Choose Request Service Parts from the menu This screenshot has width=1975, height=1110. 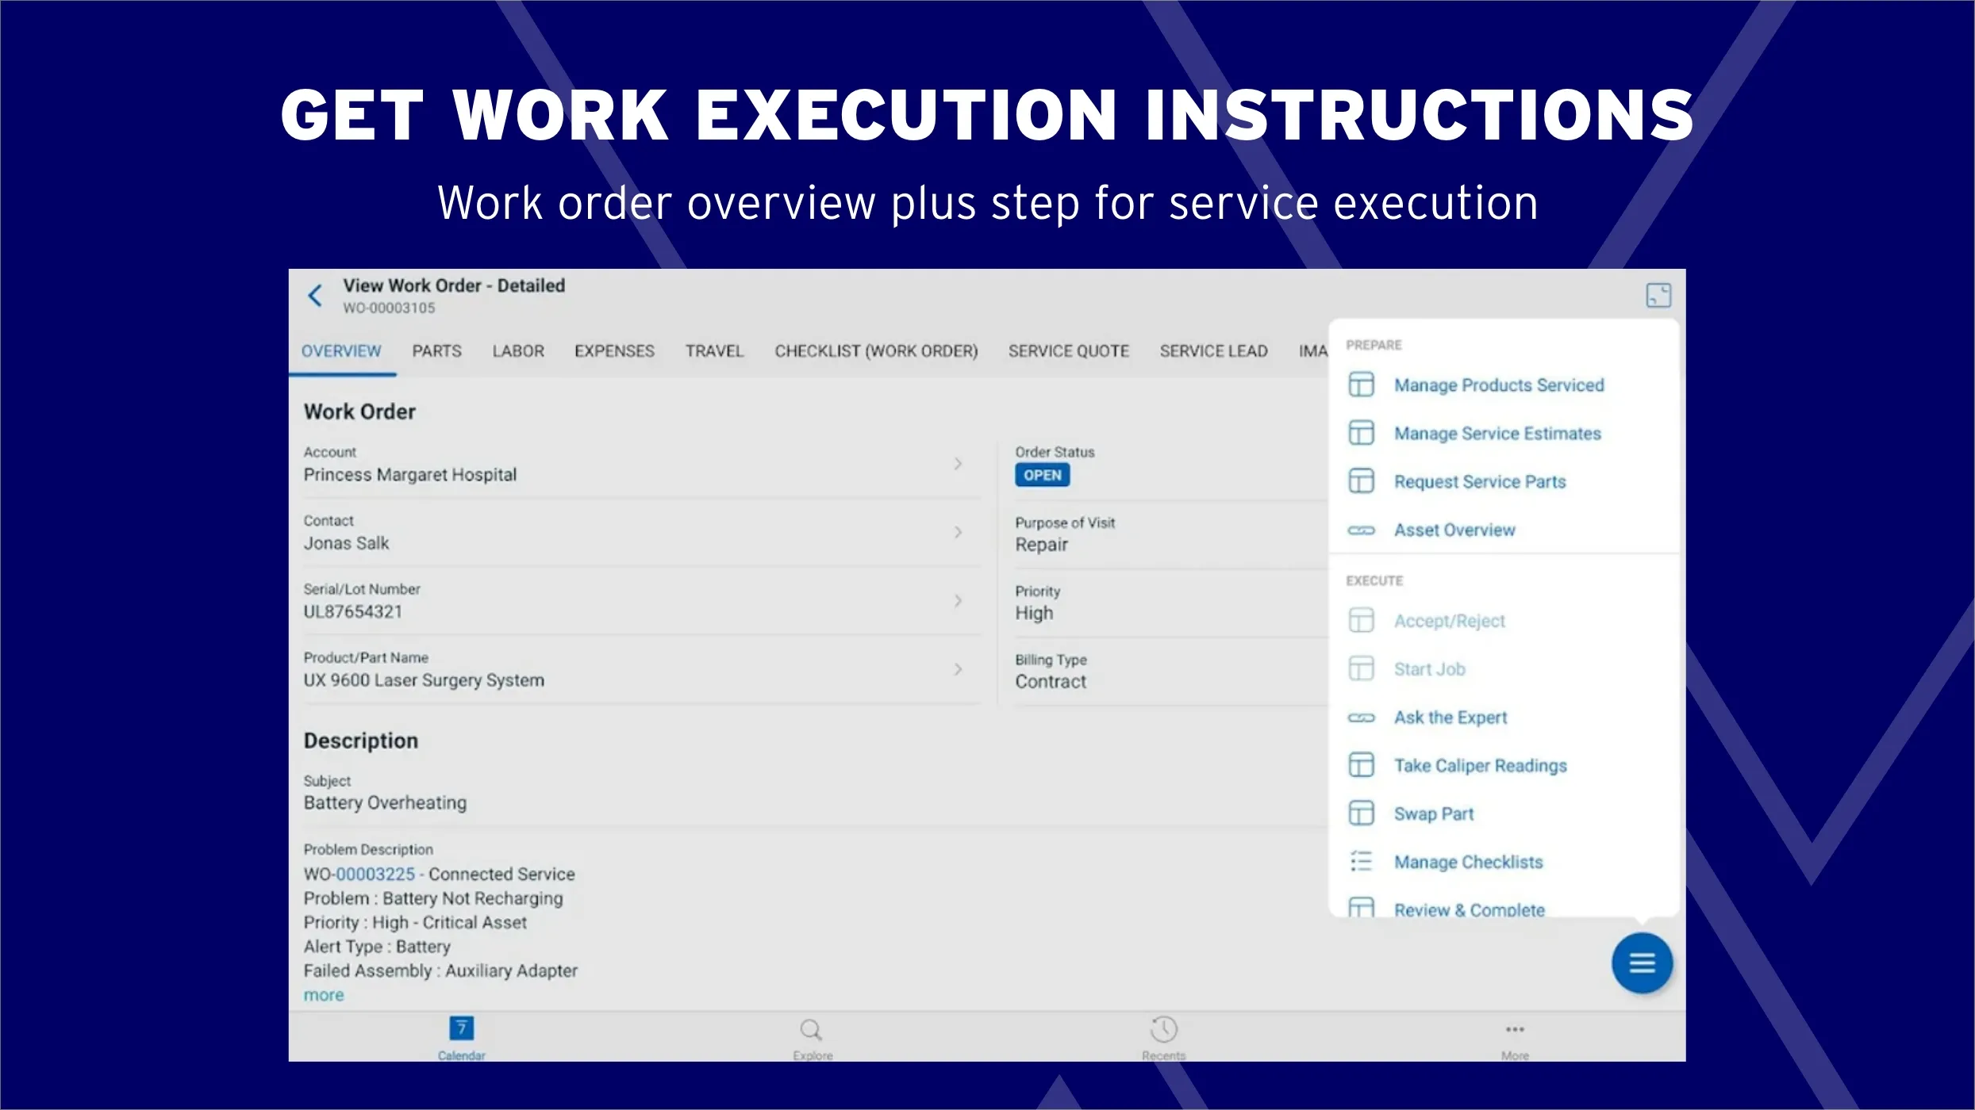(x=1480, y=481)
